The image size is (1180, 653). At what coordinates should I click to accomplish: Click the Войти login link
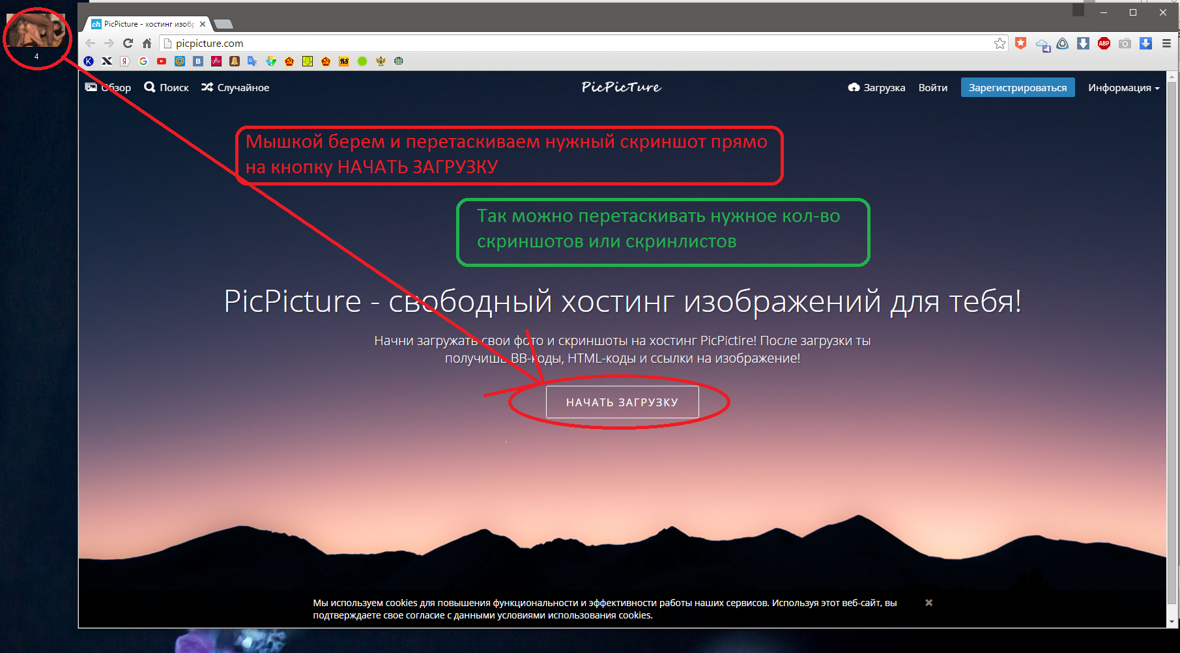tap(933, 88)
